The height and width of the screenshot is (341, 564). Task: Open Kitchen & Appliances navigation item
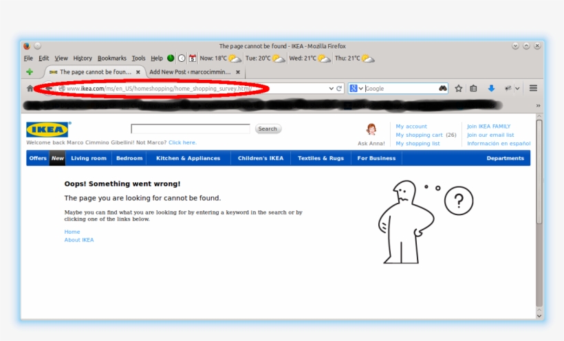pos(188,158)
